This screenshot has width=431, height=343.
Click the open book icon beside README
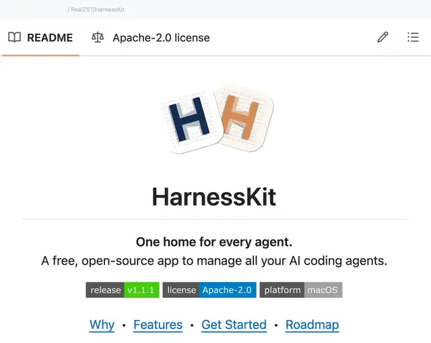pyautogui.click(x=14, y=38)
